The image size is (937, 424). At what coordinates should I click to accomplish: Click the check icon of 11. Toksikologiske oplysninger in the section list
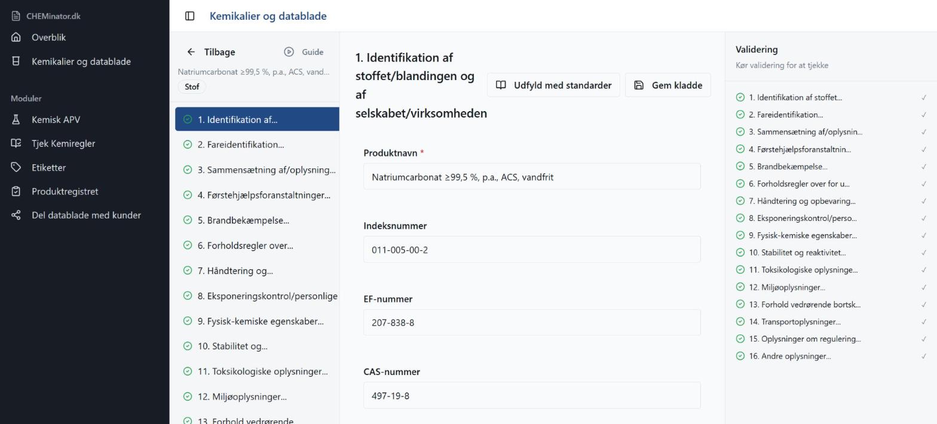pyautogui.click(x=188, y=371)
